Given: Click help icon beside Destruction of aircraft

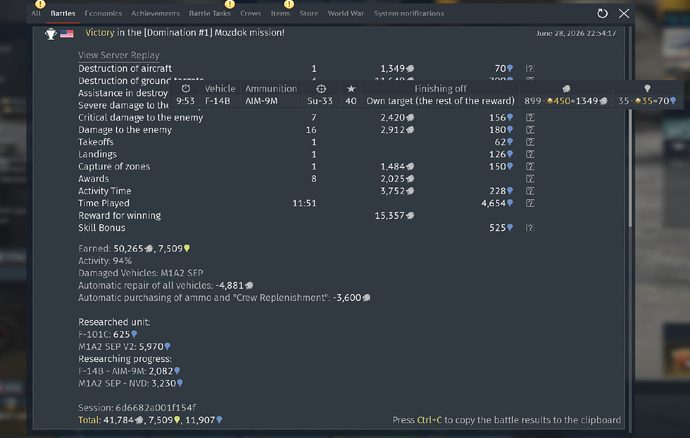Looking at the screenshot, I should point(530,69).
